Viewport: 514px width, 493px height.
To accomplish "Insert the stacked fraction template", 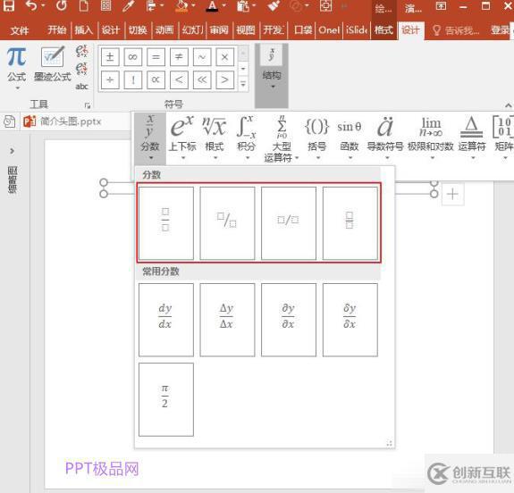I will tap(166, 223).
